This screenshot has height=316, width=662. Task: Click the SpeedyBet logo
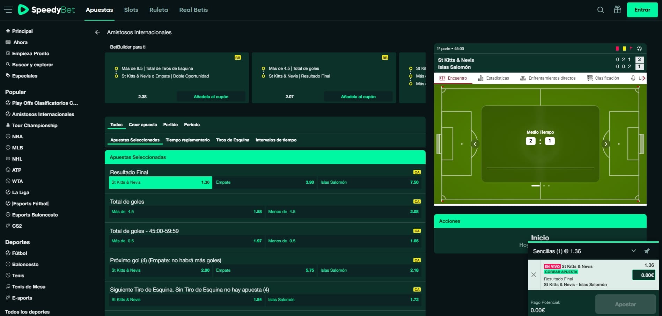coord(46,10)
